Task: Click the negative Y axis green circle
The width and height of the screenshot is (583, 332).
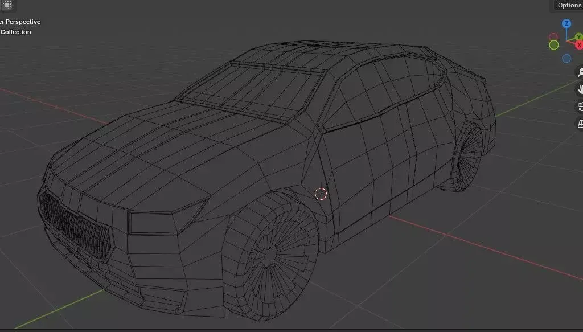Action: pos(553,45)
